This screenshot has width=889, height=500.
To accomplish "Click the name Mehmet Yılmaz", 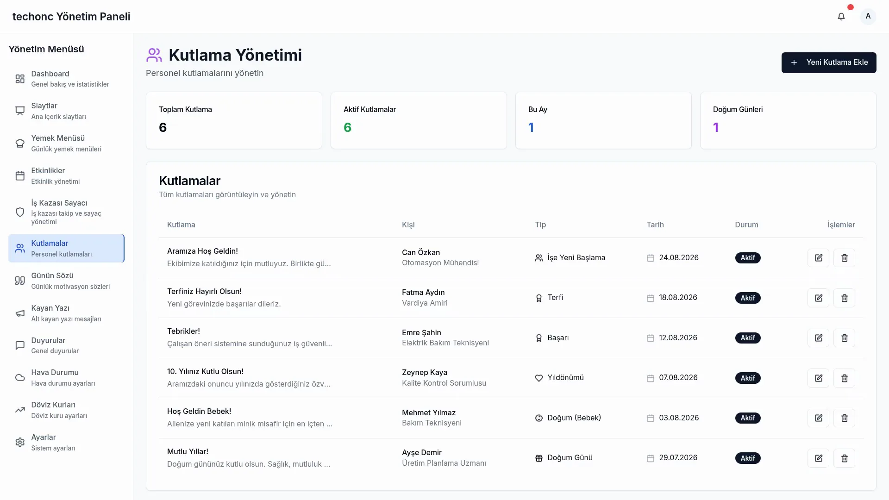I will click(x=429, y=413).
